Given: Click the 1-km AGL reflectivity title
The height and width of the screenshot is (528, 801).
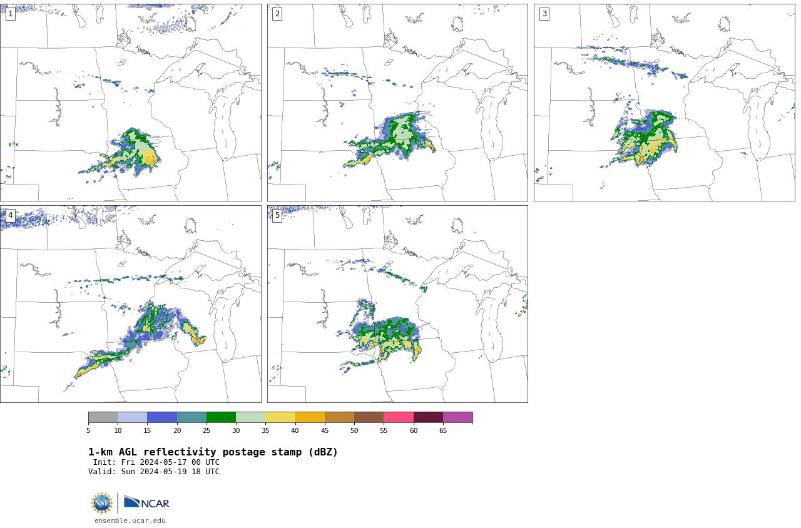Looking at the screenshot, I should pos(213,452).
